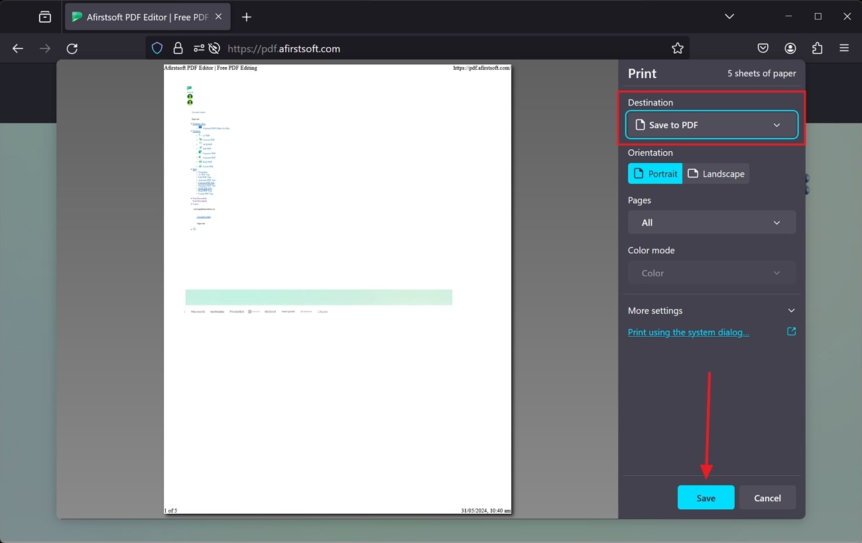Click the auto-hide tracking icon in address bar
Viewport: 862px width, 543px height.
(x=214, y=48)
